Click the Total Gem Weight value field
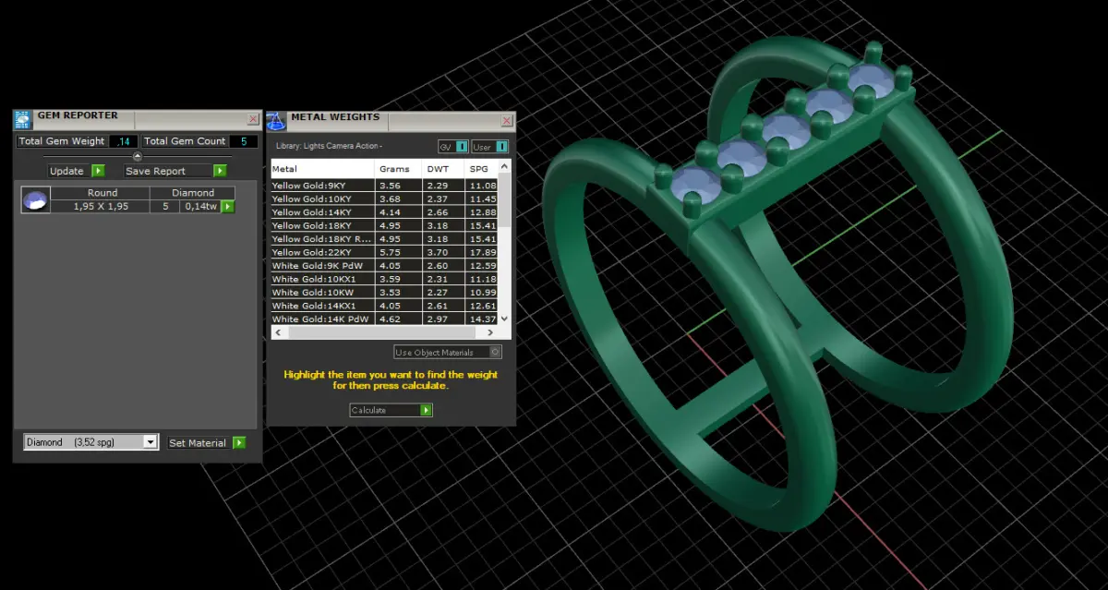The width and height of the screenshot is (1108, 590). [124, 141]
